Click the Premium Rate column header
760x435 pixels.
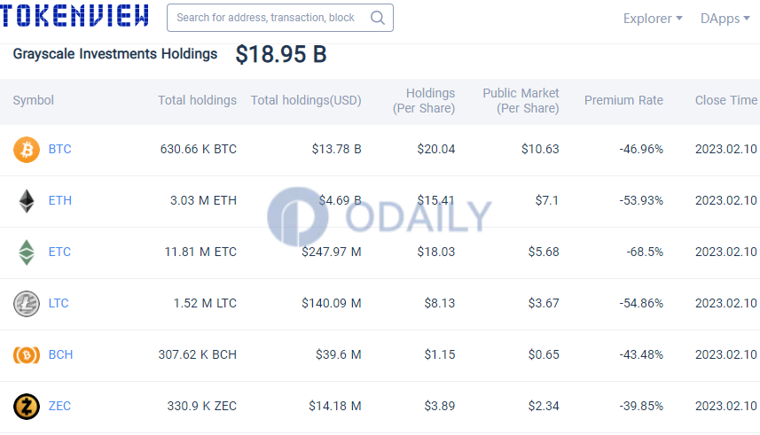tap(623, 100)
